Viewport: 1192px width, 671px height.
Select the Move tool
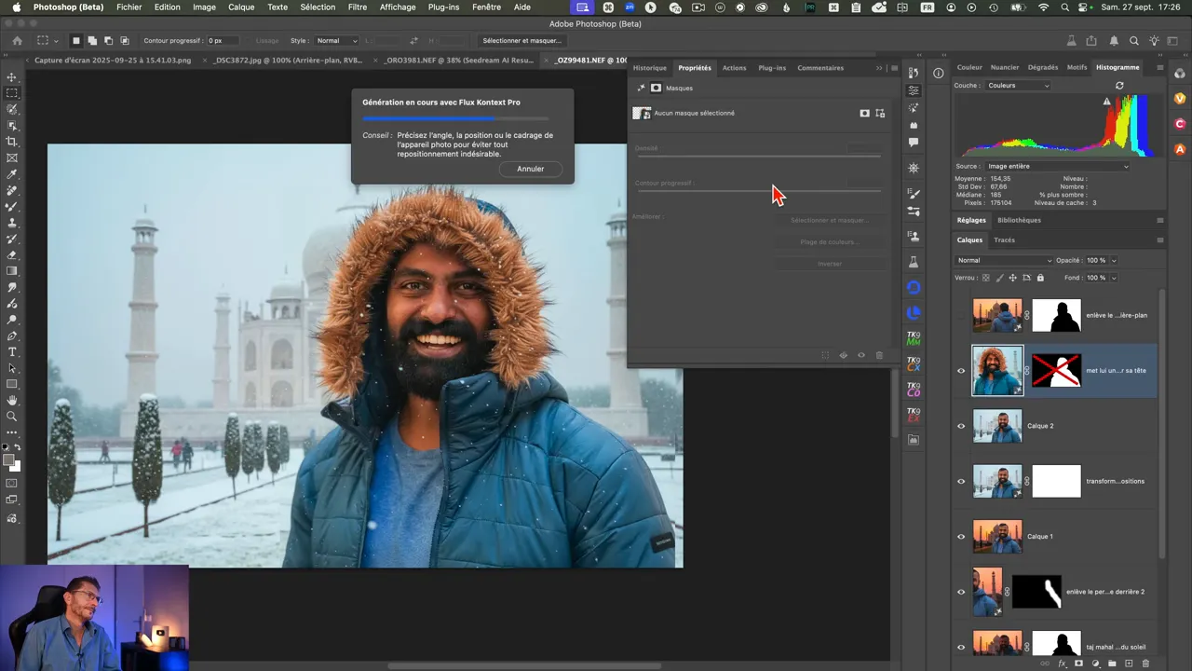[x=12, y=77]
